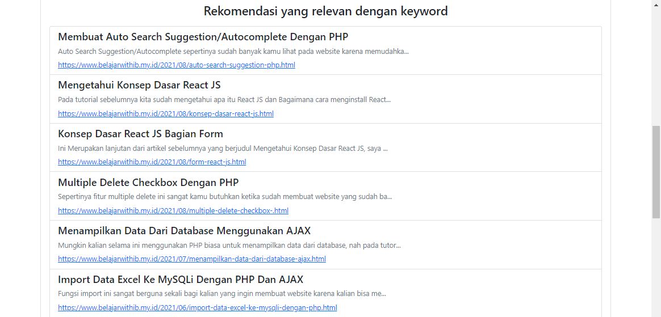This screenshot has height=317, width=661.
Task: Click description starting 'Sepertinya fitur multiple delete'
Action: pyautogui.click(x=225, y=197)
